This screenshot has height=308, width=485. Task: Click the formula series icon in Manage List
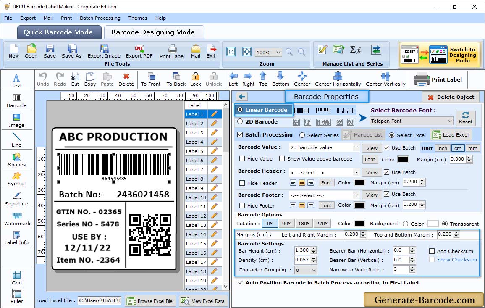click(x=355, y=50)
